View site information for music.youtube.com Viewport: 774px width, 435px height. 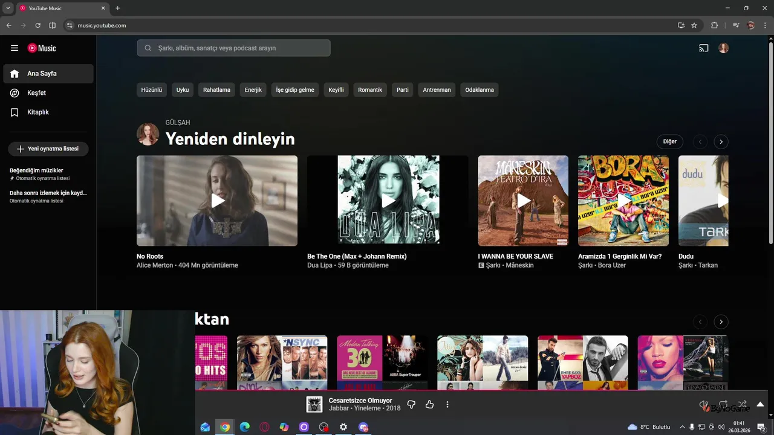click(70, 25)
